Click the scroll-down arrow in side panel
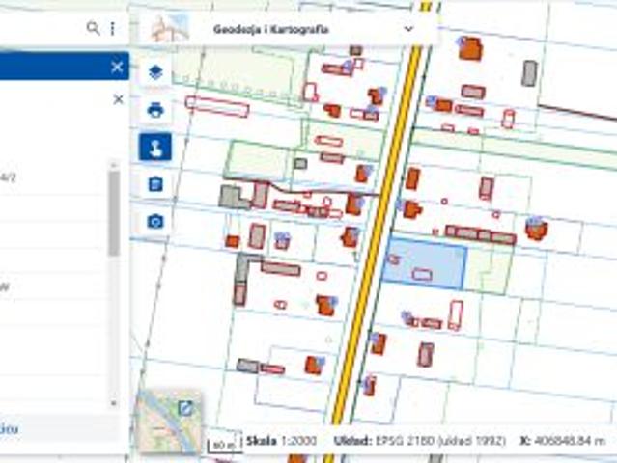Screen dimensions: 617x463 (114, 403)
